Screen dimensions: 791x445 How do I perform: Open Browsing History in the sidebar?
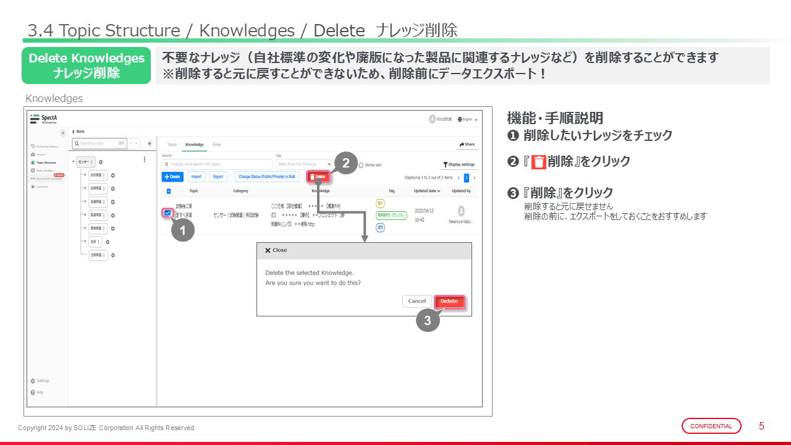coord(33,146)
